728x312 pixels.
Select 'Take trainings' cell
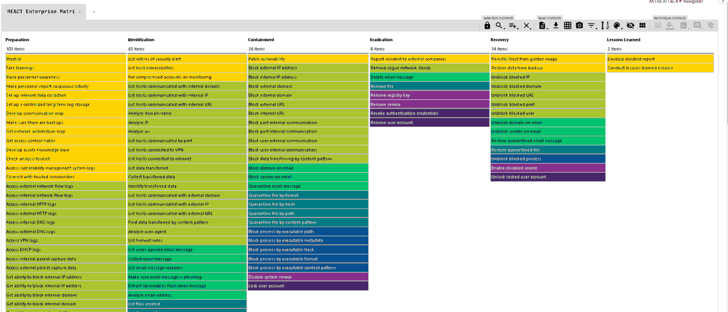65,68
